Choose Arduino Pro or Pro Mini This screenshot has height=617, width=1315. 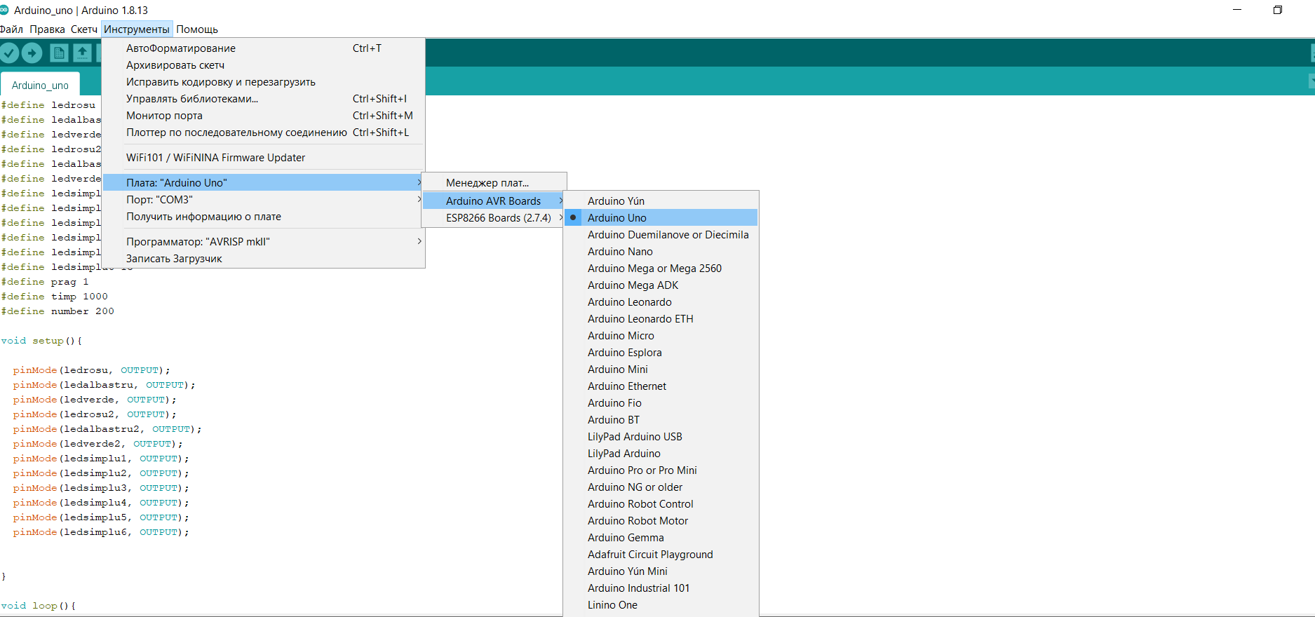661,470
